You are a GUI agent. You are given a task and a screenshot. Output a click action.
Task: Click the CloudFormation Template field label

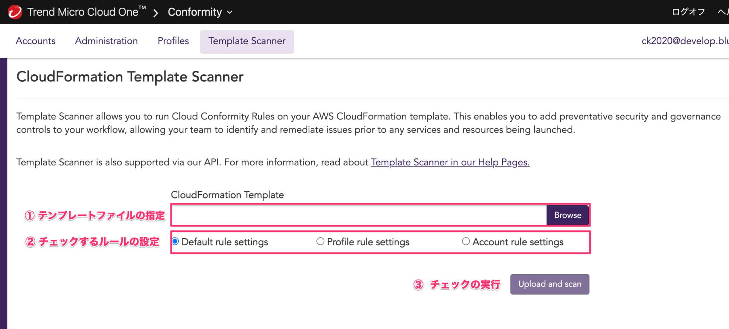click(227, 195)
